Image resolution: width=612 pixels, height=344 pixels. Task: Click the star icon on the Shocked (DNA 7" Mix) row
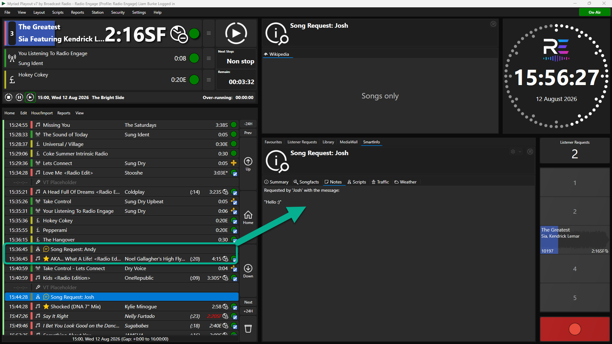(46, 306)
